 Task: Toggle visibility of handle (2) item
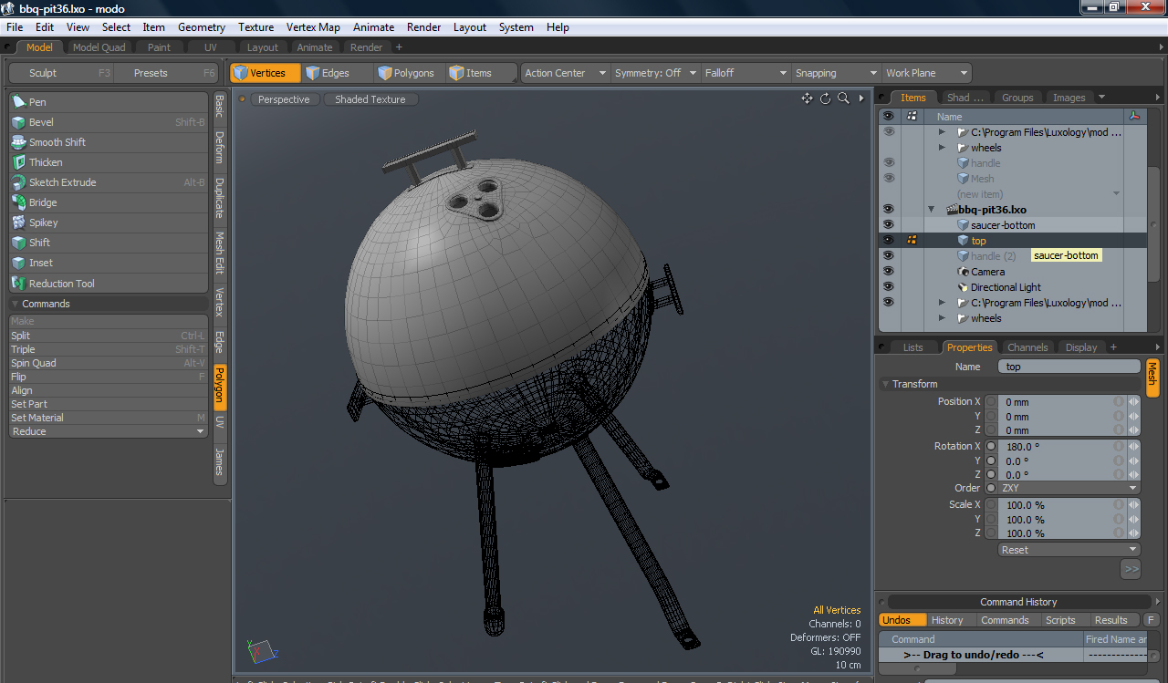point(889,256)
